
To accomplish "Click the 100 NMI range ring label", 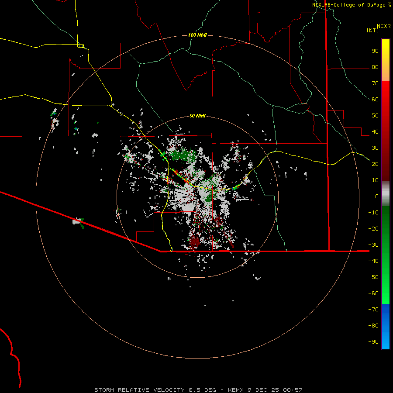I will click(197, 35).
